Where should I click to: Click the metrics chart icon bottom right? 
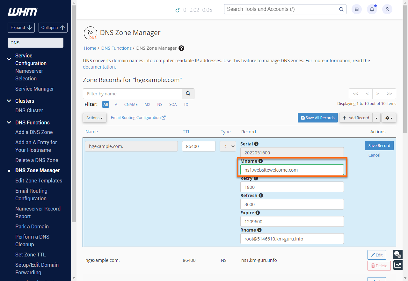pos(397,265)
